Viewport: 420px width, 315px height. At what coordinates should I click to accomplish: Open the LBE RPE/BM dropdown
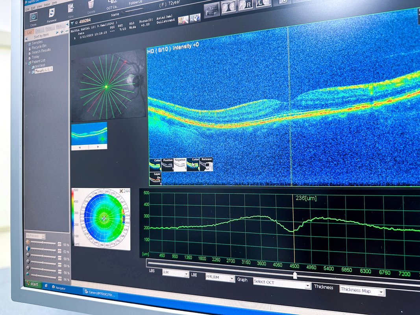(220, 278)
